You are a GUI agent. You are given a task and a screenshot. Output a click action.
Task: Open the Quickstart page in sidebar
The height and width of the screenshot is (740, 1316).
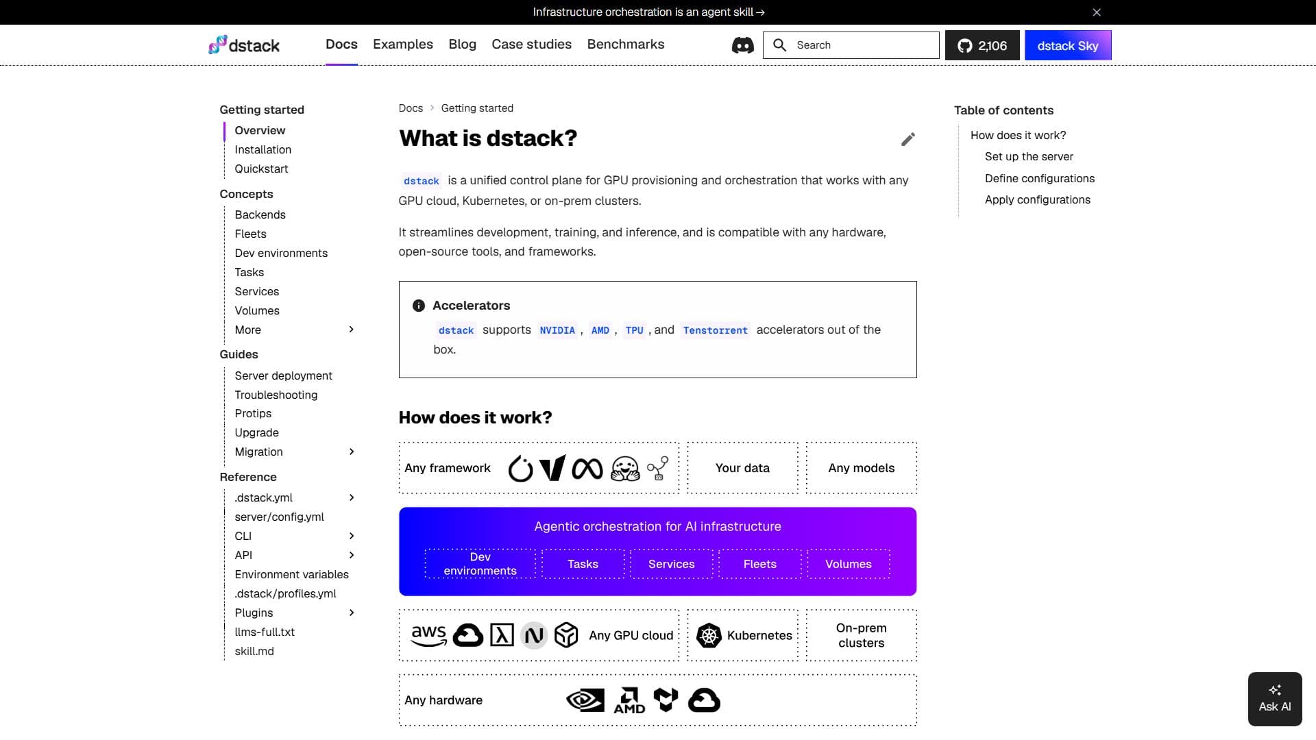click(x=261, y=169)
